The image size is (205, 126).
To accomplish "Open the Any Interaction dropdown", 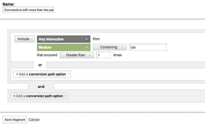I will (x=64, y=39).
